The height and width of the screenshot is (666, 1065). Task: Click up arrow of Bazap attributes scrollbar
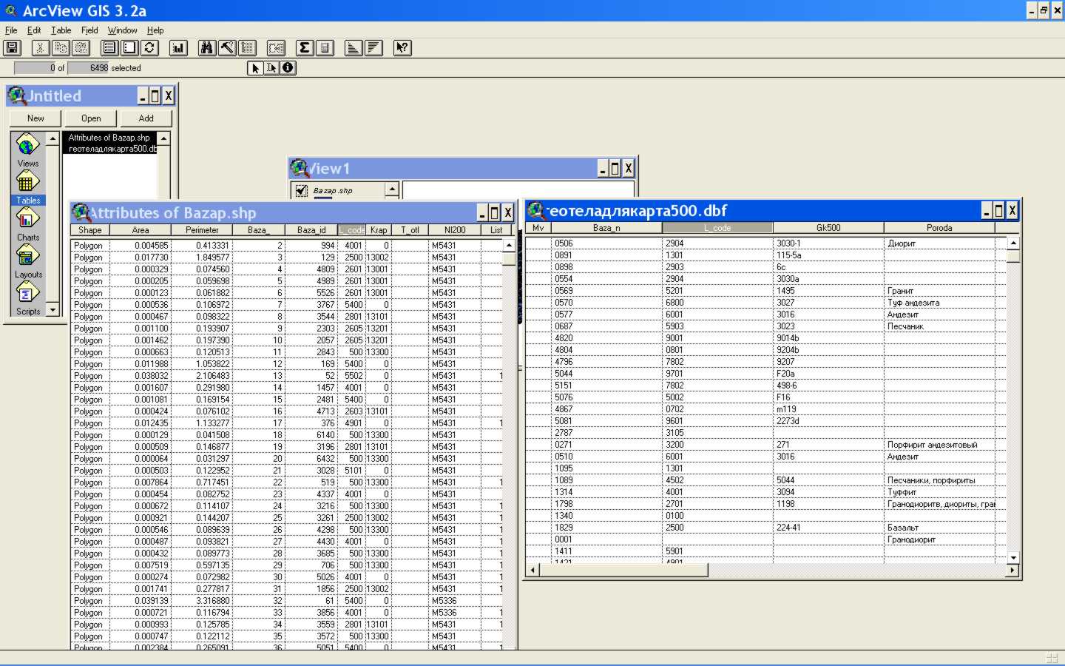pyautogui.click(x=509, y=245)
